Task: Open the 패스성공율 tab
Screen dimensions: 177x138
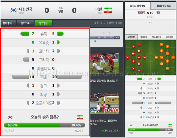Action: [x=157, y=37]
